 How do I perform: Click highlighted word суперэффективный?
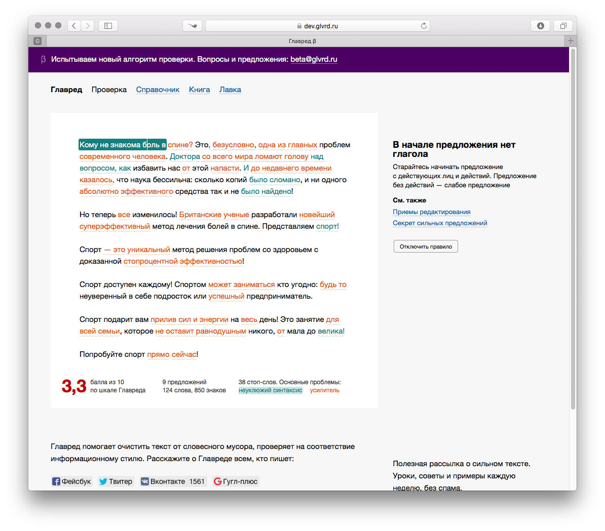click(115, 226)
